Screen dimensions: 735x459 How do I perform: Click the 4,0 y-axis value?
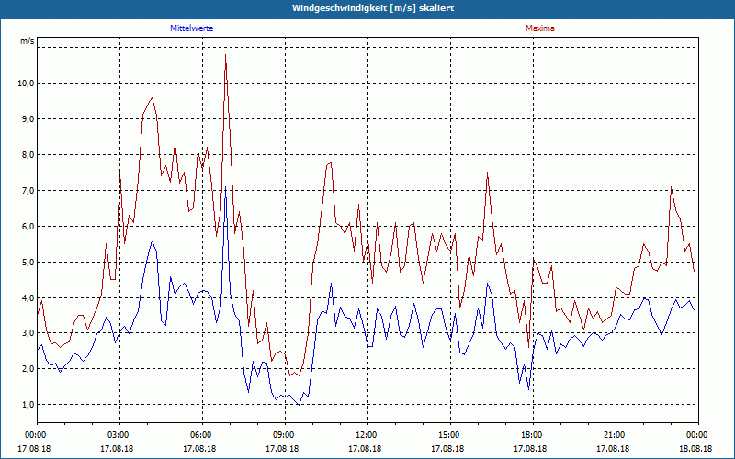(27, 297)
